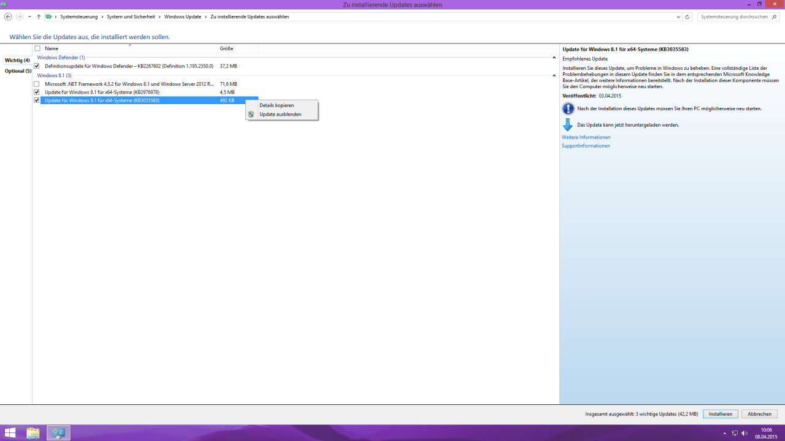The image size is (785, 441).
Task: Navigate to Windows Update breadcrumb
Action: tap(183, 17)
